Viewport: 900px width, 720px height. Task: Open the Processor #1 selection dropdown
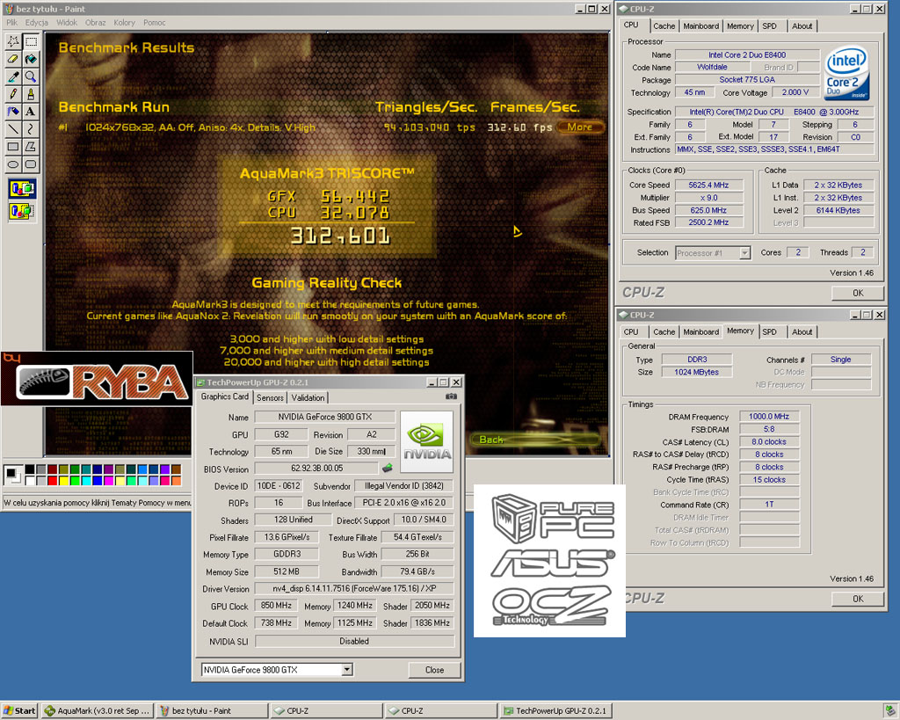click(745, 253)
